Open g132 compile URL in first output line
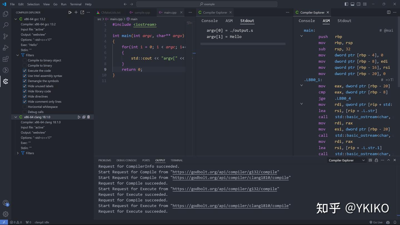Viewport: 400px width, 225px height. (x=225, y=172)
